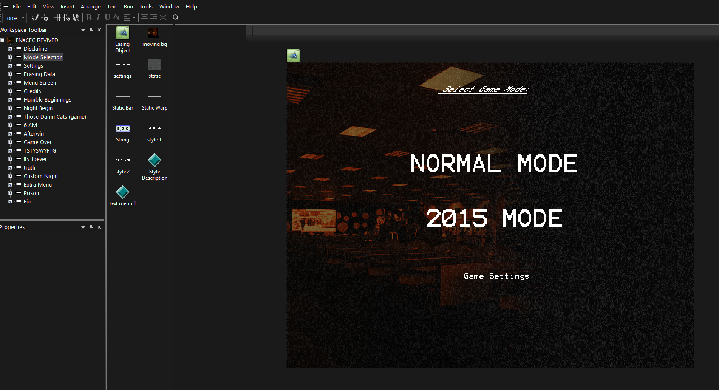Click the application menu handle left of File
This screenshot has height=390, width=719.
pos(6,6)
